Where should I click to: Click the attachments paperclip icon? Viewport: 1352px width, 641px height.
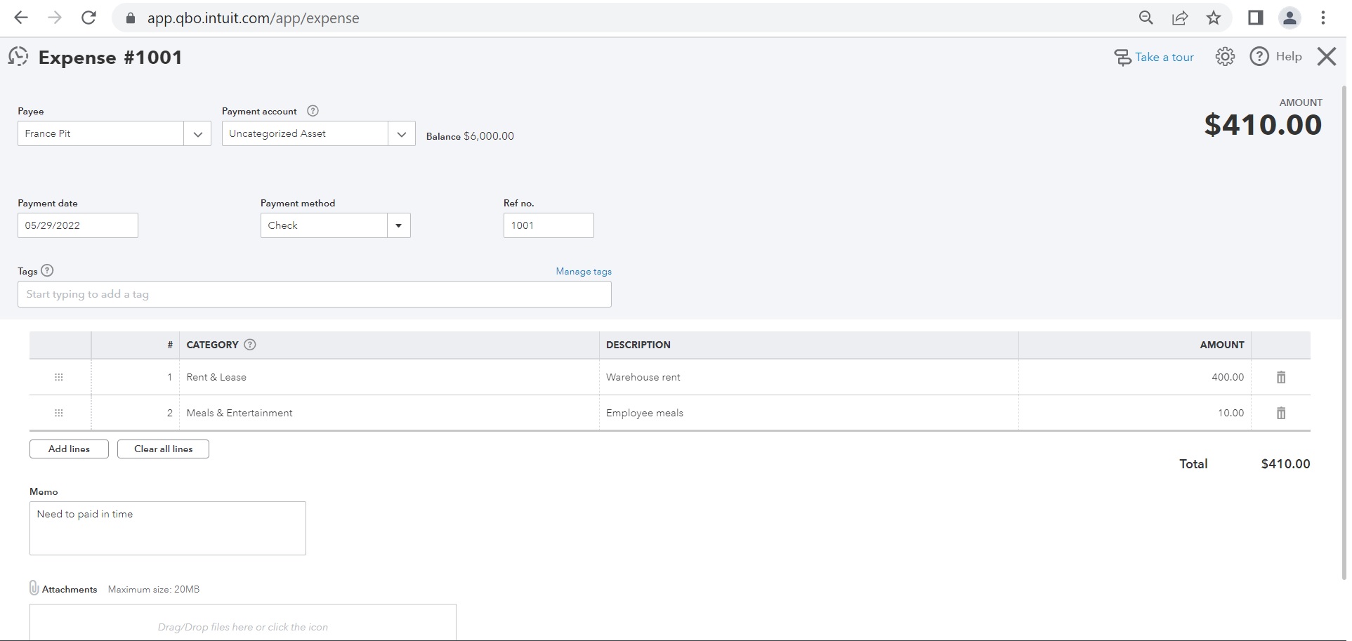tap(34, 588)
